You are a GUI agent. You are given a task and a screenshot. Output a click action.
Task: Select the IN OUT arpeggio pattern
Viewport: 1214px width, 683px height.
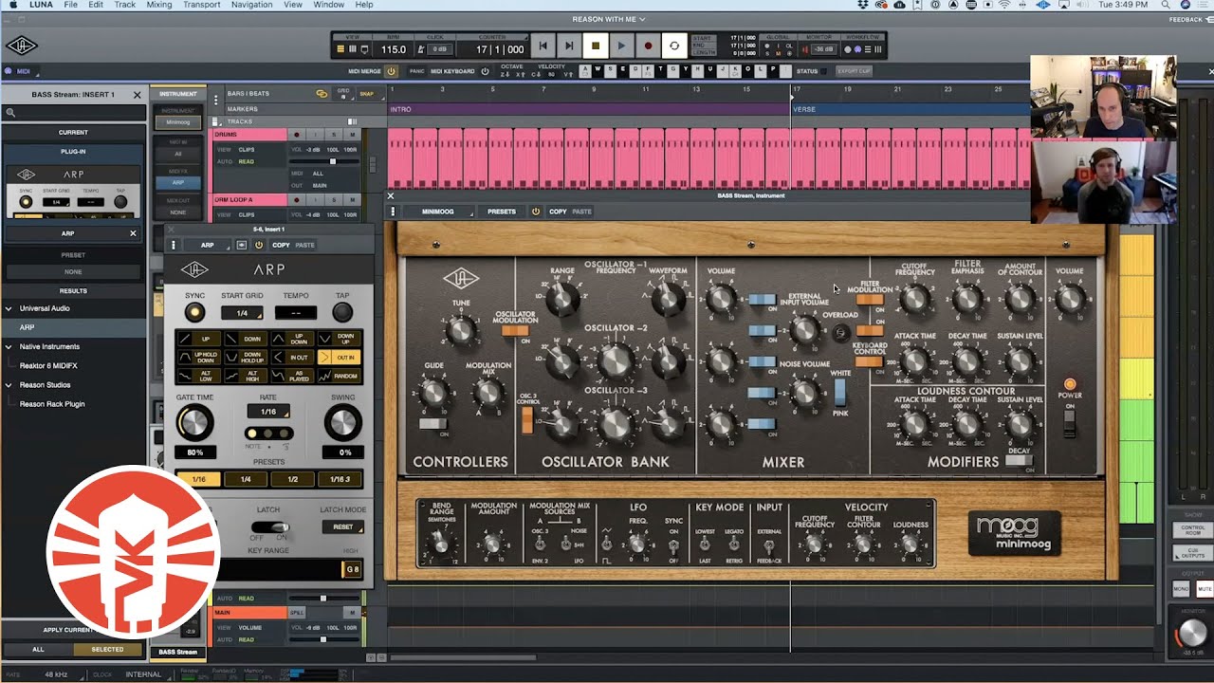[x=292, y=358]
